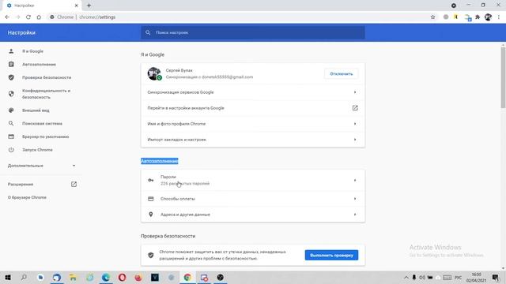506x284 pixels.
Task: Open File Explorer from the taskbar
Action: click(x=73, y=277)
